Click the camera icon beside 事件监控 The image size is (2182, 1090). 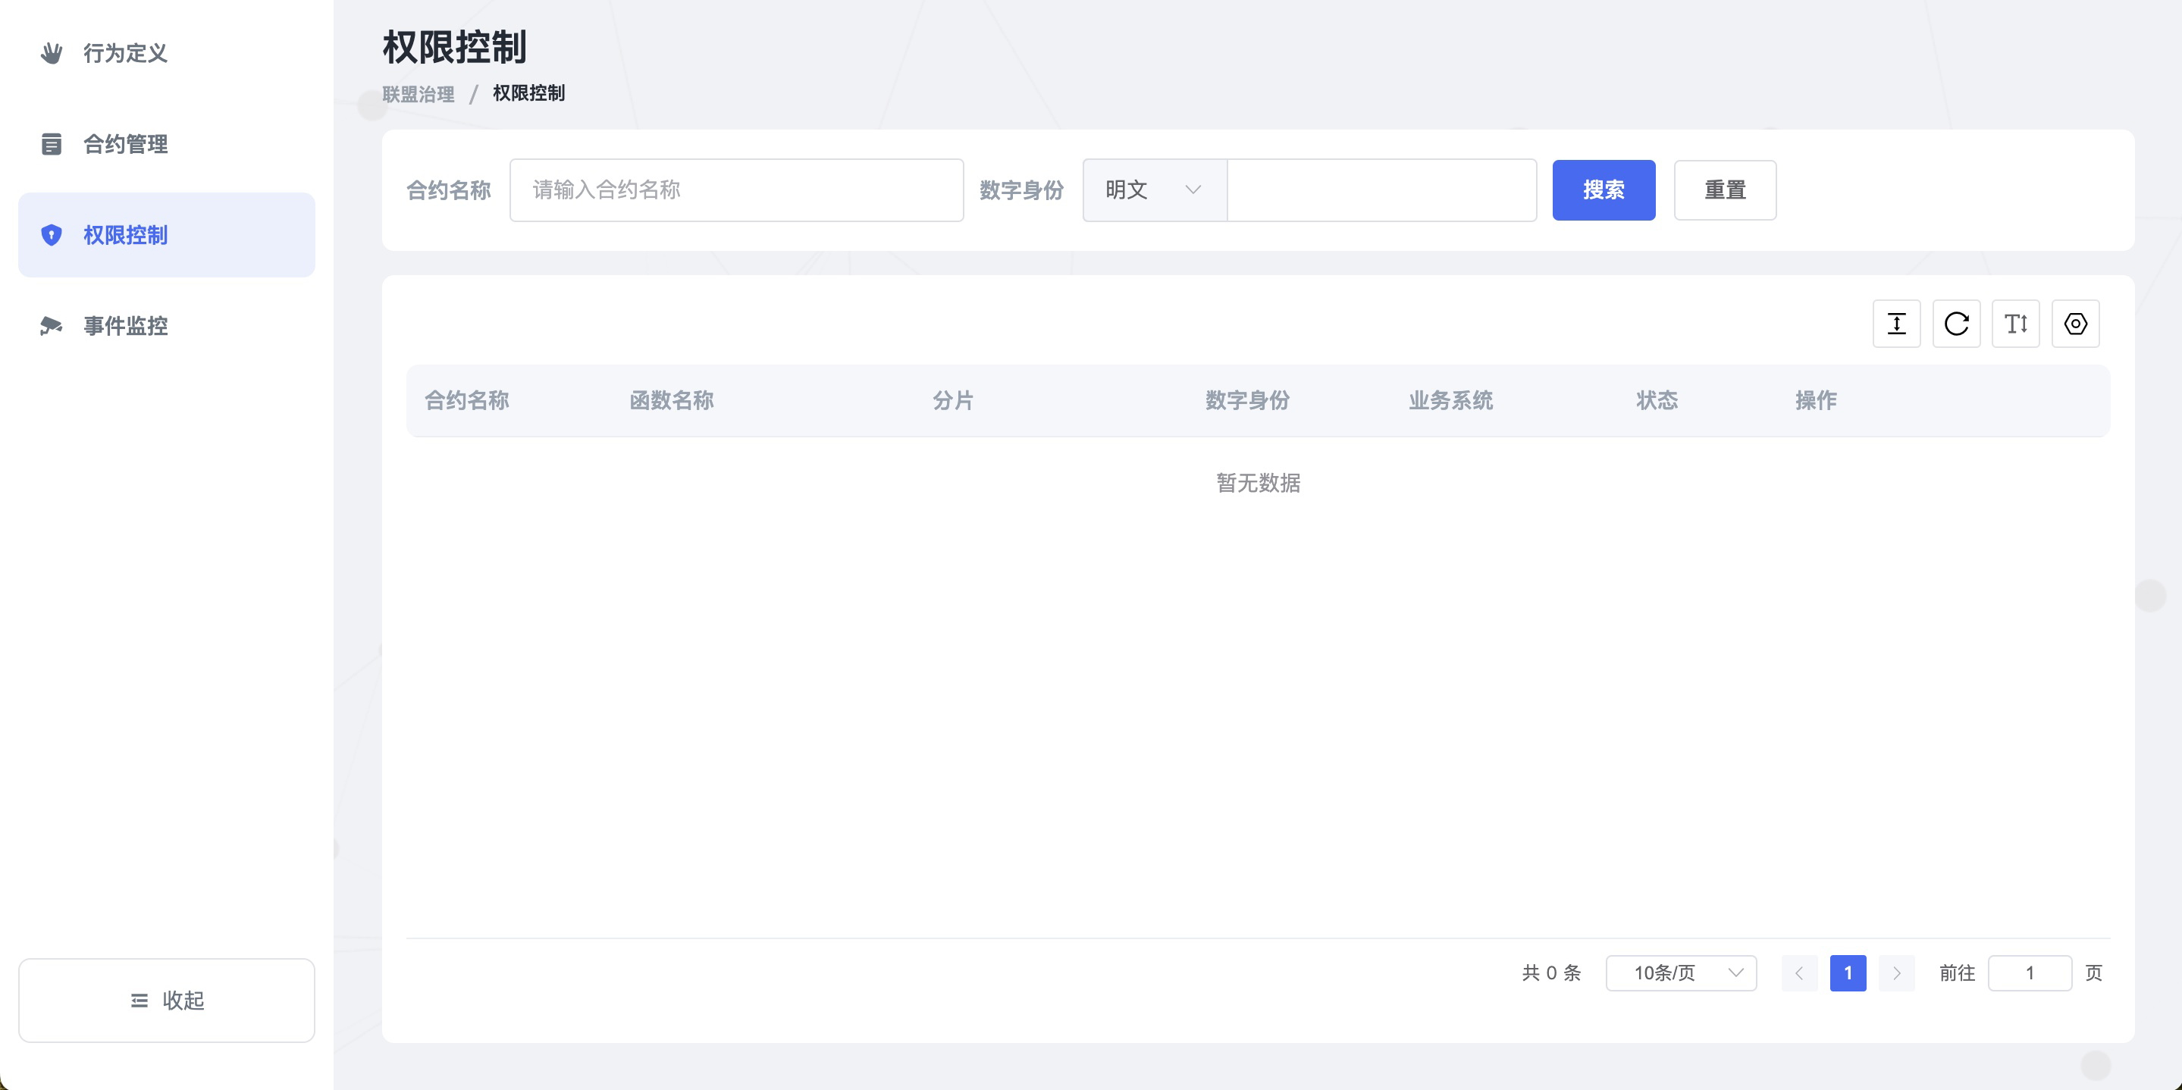coord(52,326)
